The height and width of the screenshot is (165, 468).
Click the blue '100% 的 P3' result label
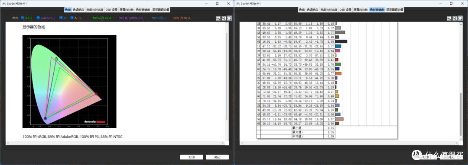(x=159, y=18)
